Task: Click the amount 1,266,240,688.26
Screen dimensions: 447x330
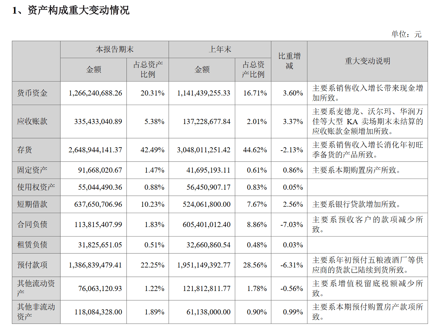Action: 95,93
